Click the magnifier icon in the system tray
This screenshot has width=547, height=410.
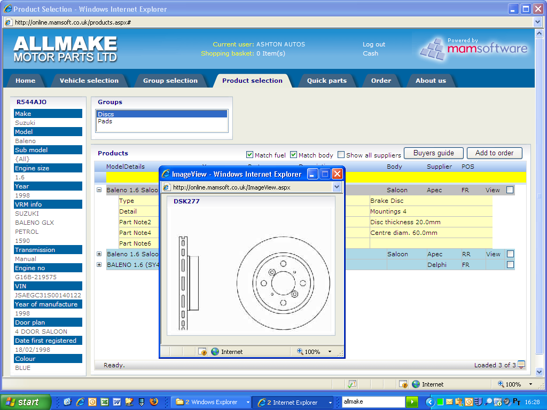click(489, 402)
